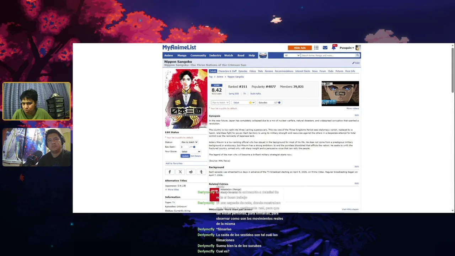
Task: Open the All search category dropdown
Action: (x=292, y=55)
